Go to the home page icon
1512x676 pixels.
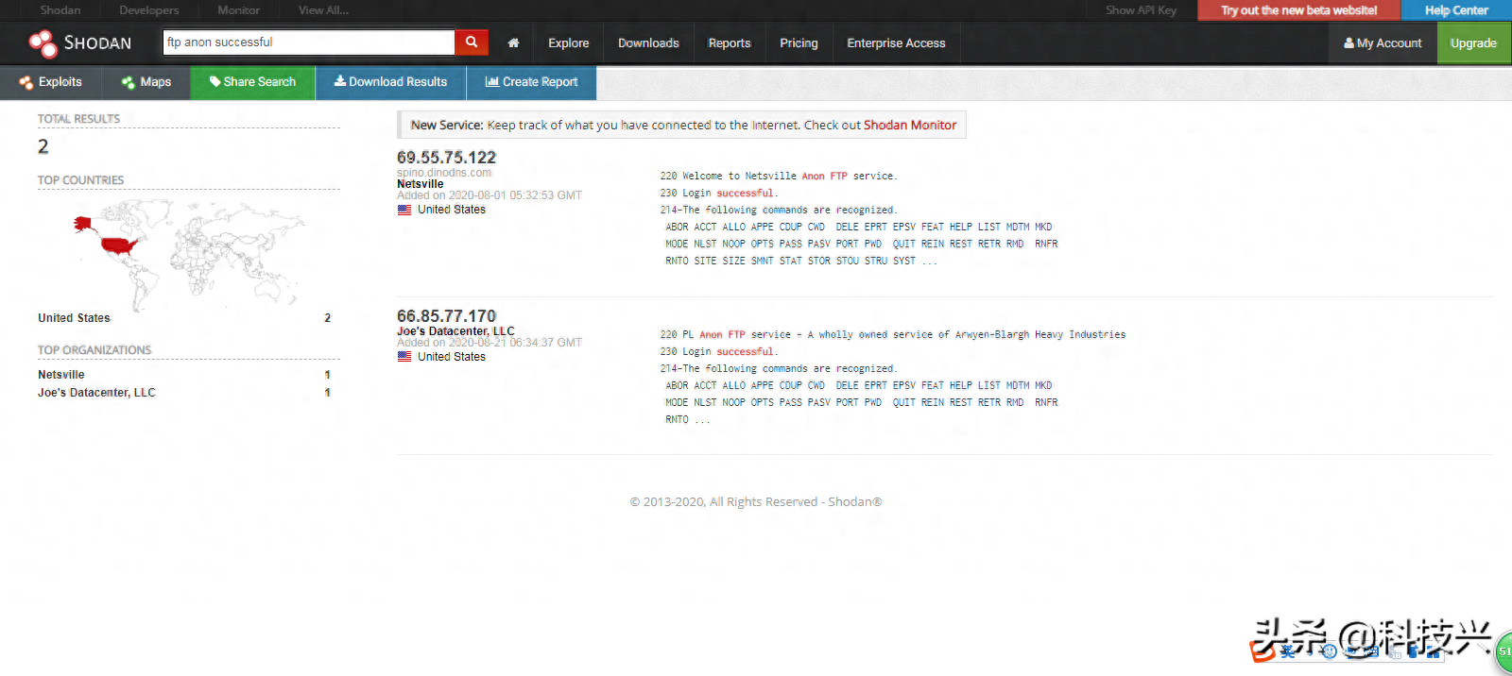pyautogui.click(x=513, y=43)
